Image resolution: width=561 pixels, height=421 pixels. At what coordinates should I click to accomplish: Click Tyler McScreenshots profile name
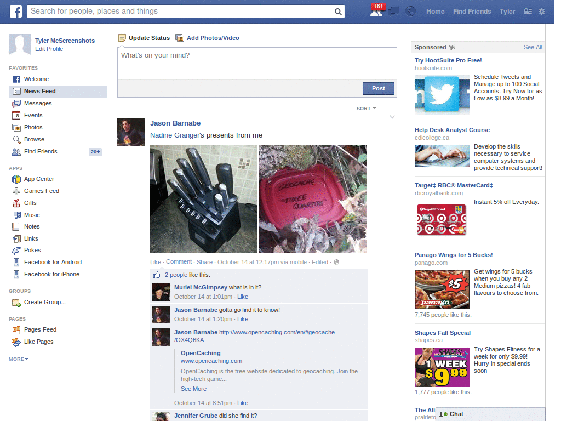point(65,41)
